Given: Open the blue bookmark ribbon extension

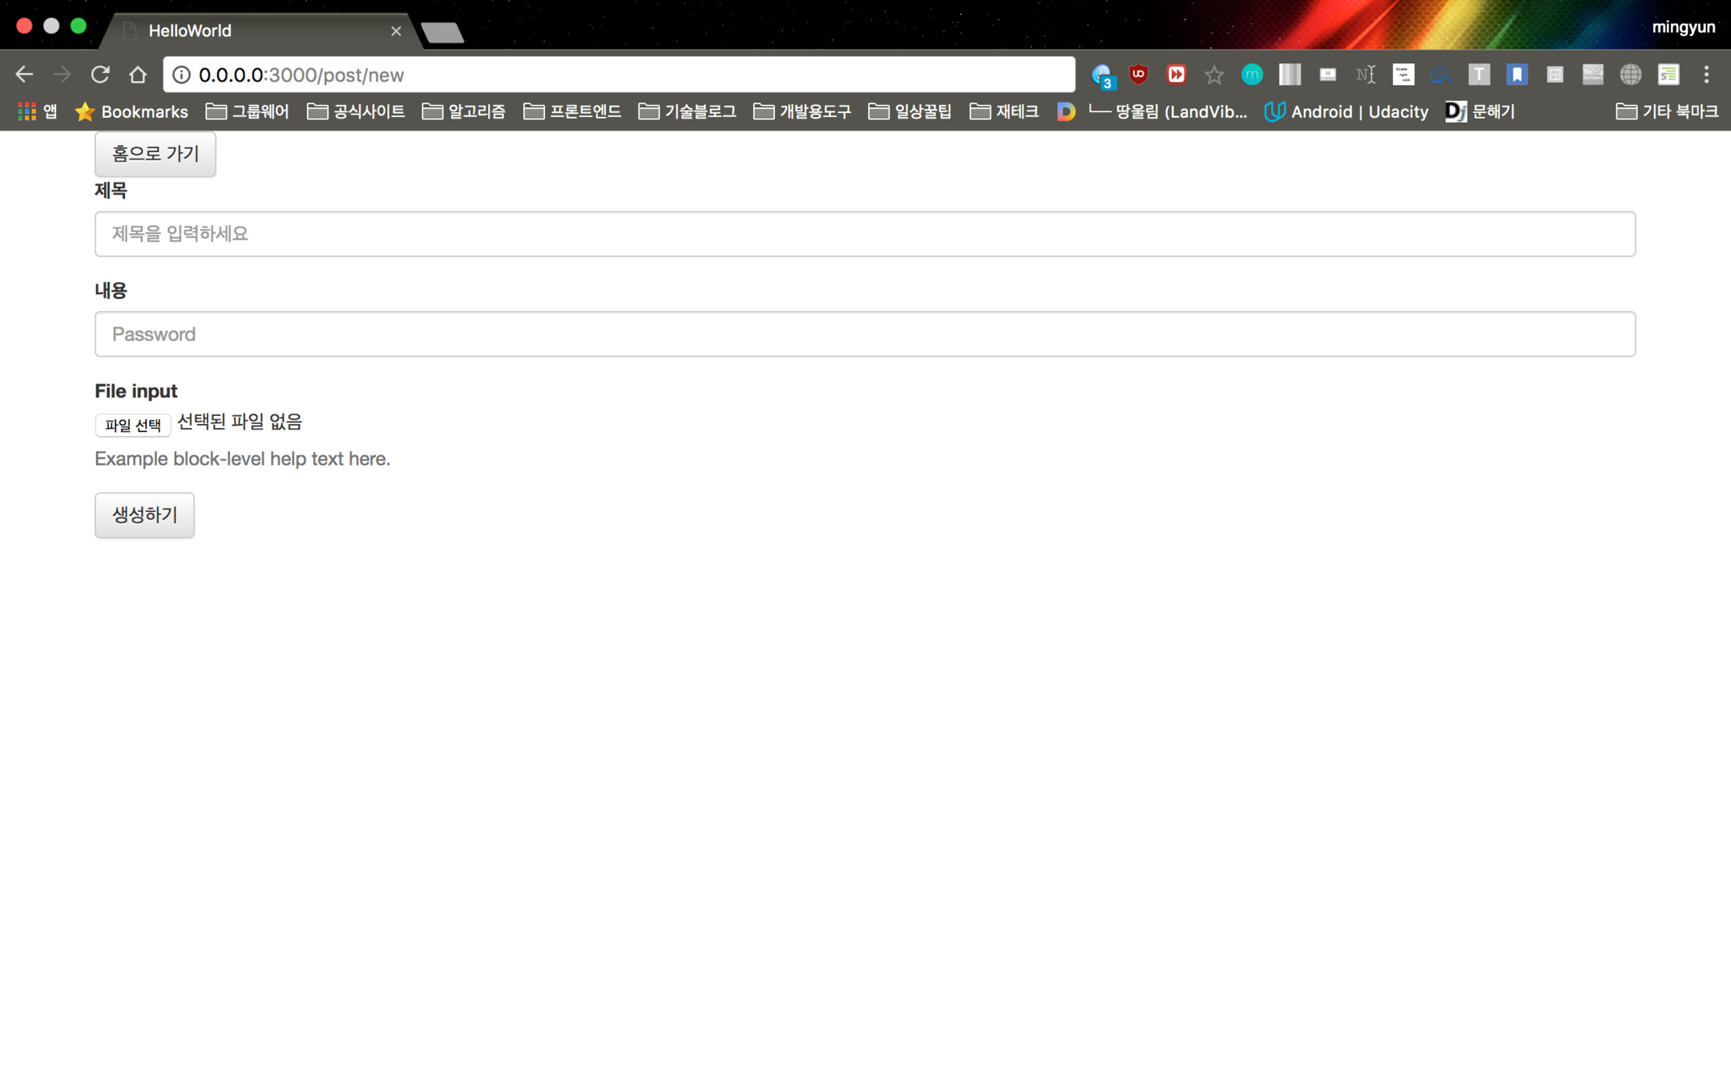Looking at the screenshot, I should click(x=1517, y=75).
